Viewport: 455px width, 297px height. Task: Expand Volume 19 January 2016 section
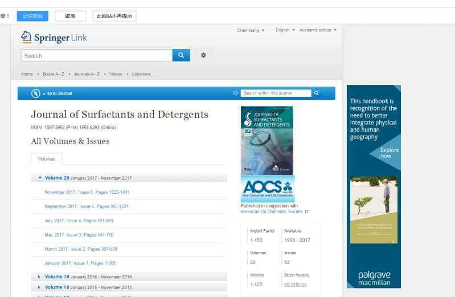point(129,276)
